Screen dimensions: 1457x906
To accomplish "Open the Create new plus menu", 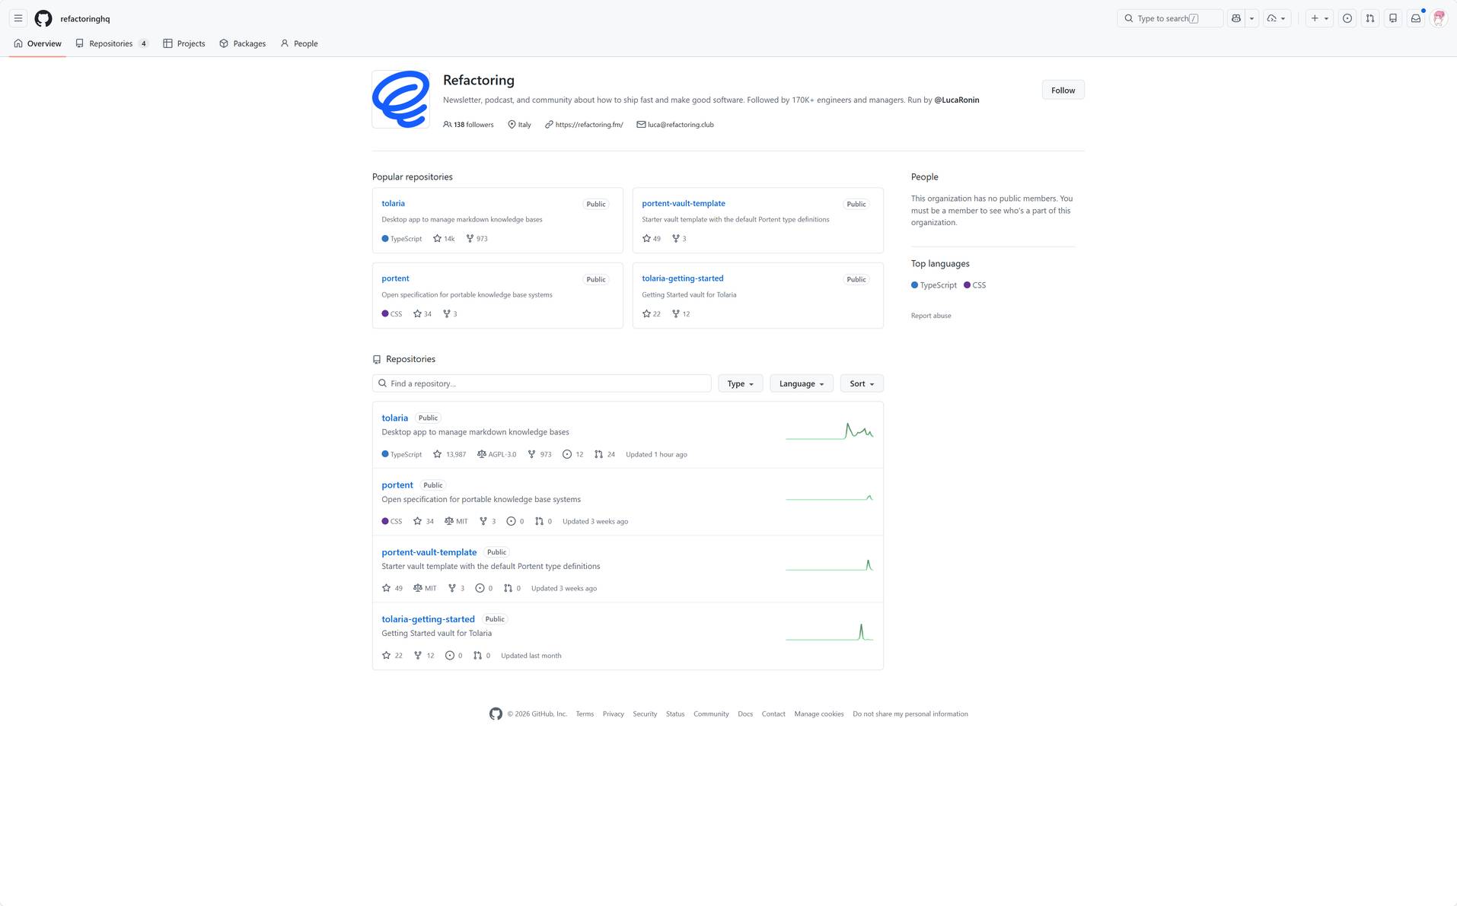I will pyautogui.click(x=1319, y=18).
